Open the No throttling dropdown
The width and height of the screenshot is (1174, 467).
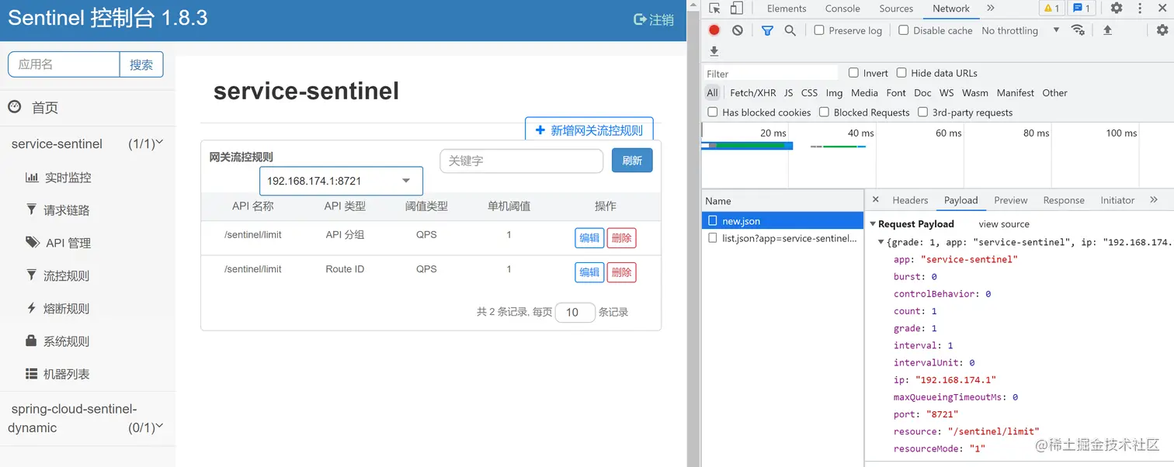click(x=1020, y=30)
